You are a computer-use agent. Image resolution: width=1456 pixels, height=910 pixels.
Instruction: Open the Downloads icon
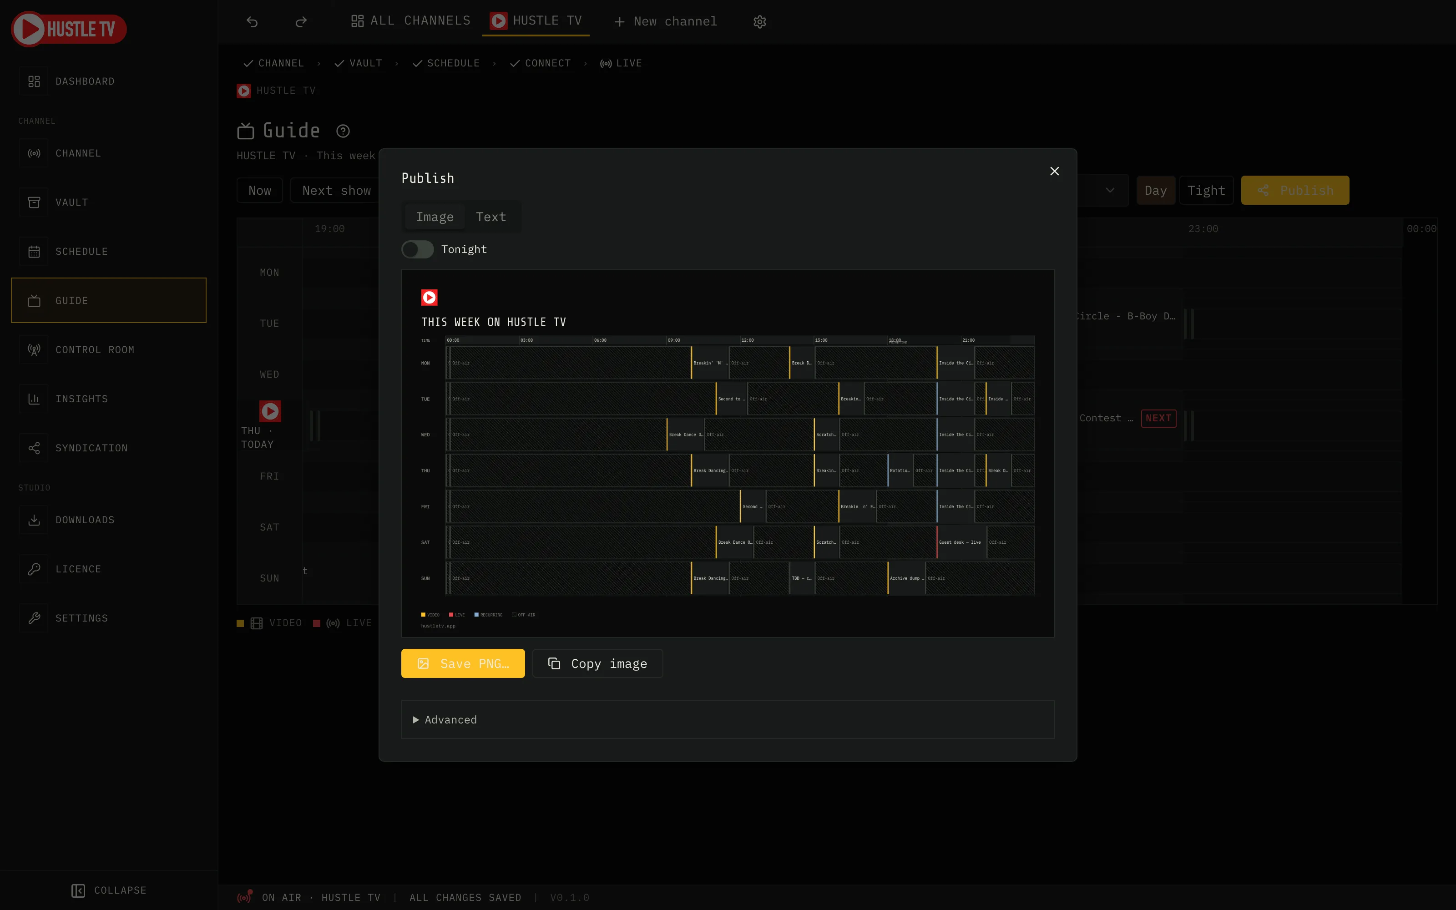pos(34,520)
